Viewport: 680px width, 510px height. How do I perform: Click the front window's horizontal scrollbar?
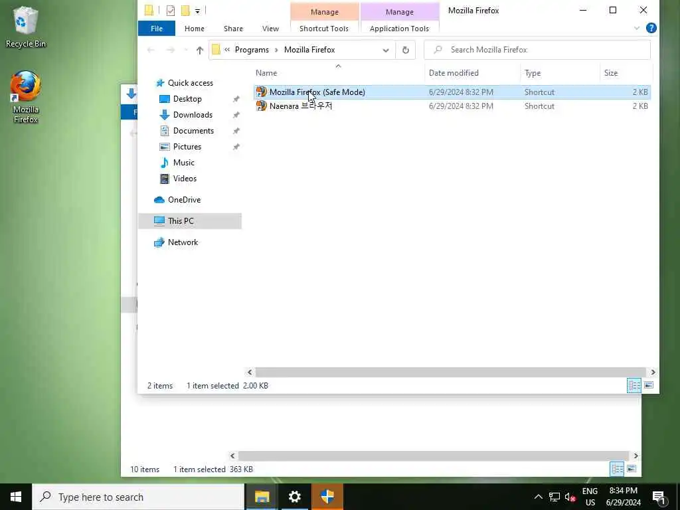[451, 372]
